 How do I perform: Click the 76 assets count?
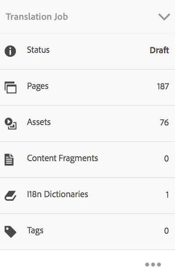point(164,122)
